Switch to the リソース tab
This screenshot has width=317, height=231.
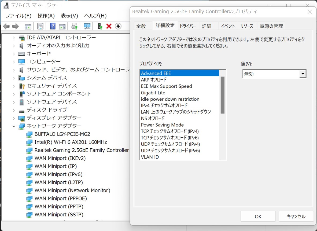click(247, 26)
